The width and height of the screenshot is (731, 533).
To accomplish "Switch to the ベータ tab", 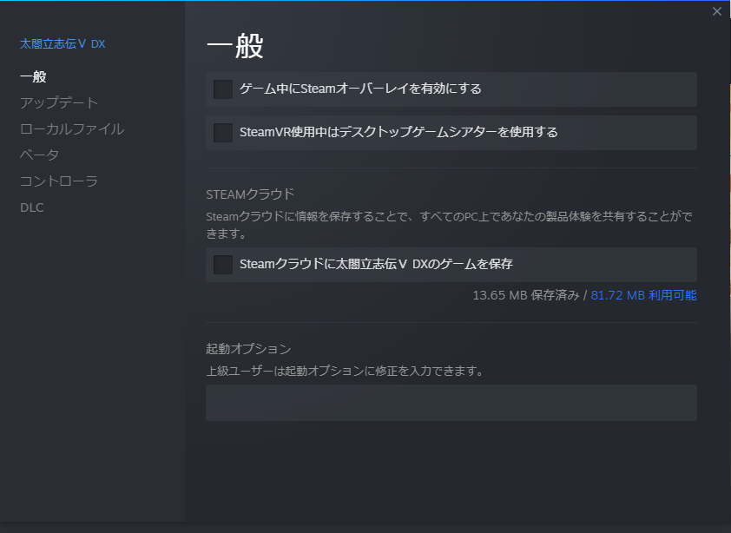I will tap(40, 155).
